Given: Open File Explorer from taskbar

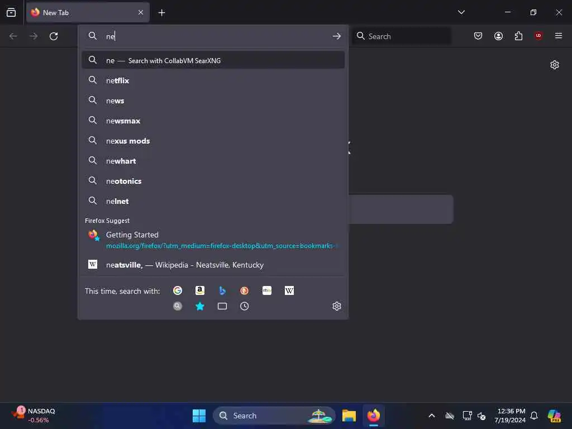Looking at the screenshot, I should (349, 416).
